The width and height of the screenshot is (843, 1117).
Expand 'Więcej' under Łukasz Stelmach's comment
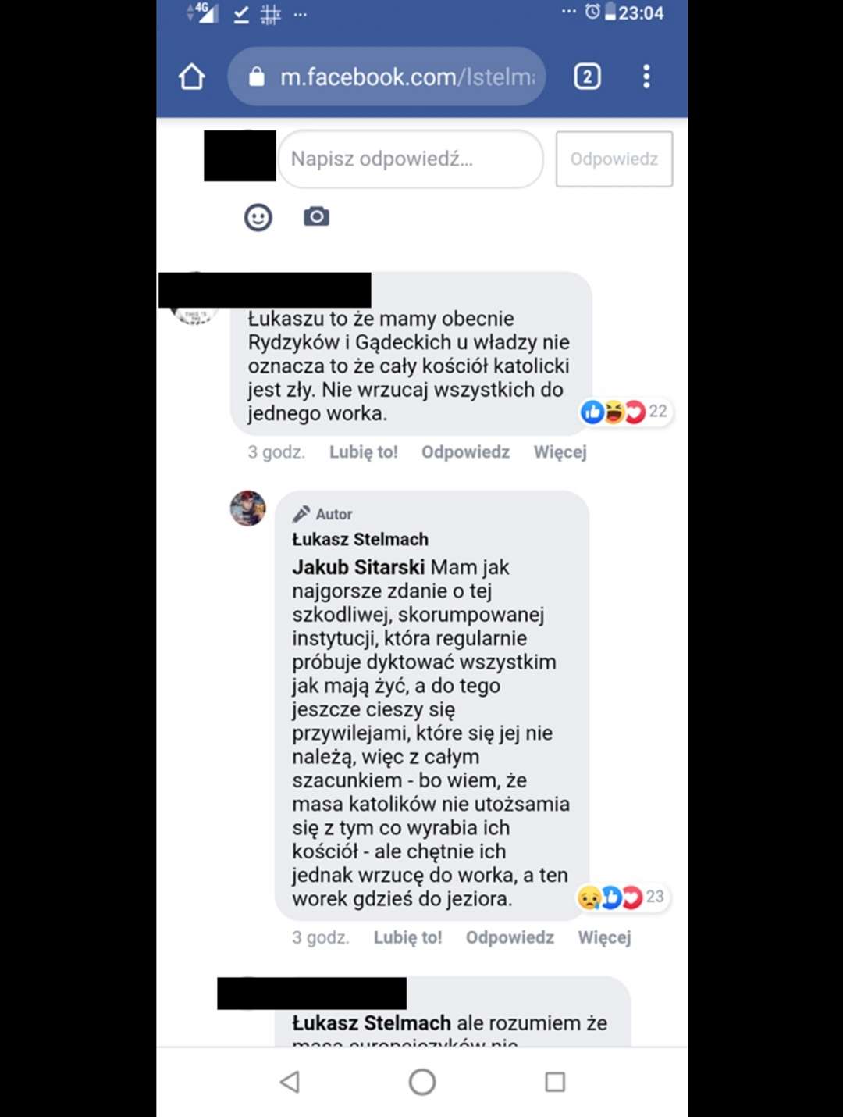coord(605,937)
